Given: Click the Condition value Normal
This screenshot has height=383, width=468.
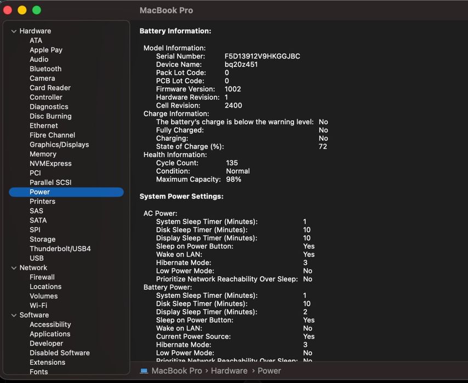Looking at the screenshot, I should pyautogui.click(x=238, y=171).
